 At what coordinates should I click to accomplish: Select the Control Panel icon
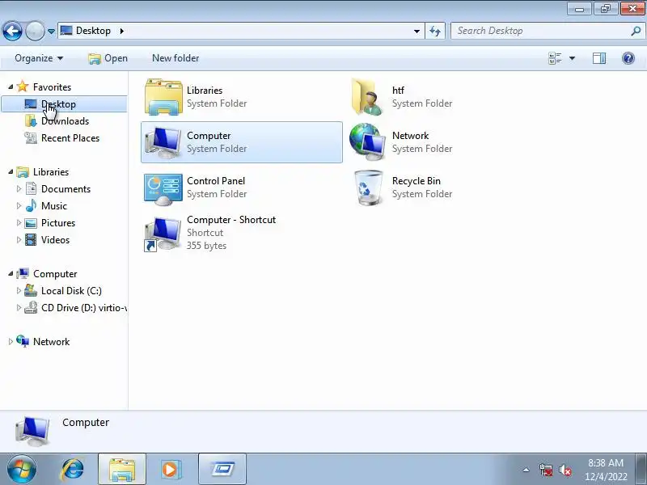(x=163, y=189)
